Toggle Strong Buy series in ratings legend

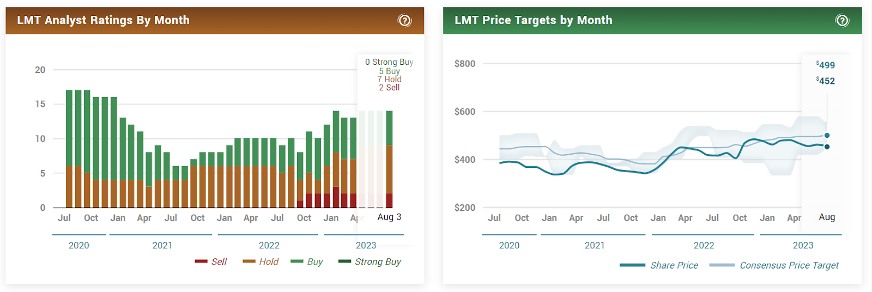point(370,261)
